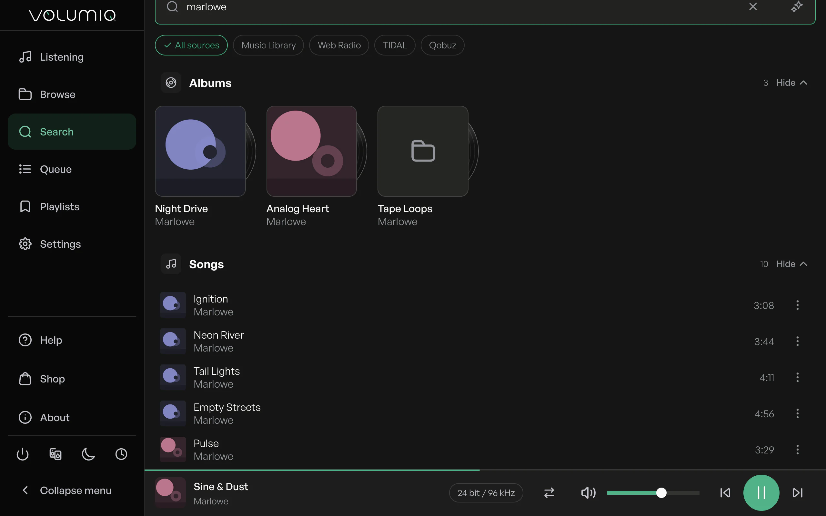826x516 pixels.
Task: Select the All sources filter chip
Action: (x=191, y=45)
